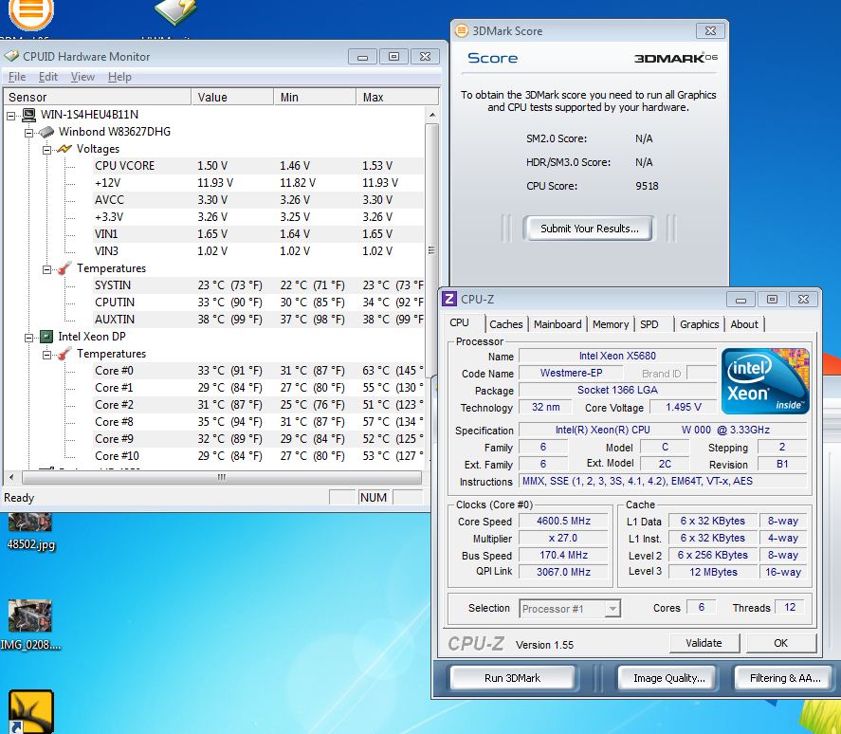Switch to the Mainboard tab in CPU-Z
841x734 pixels.
pyautogui.click(x=558, y=324)
